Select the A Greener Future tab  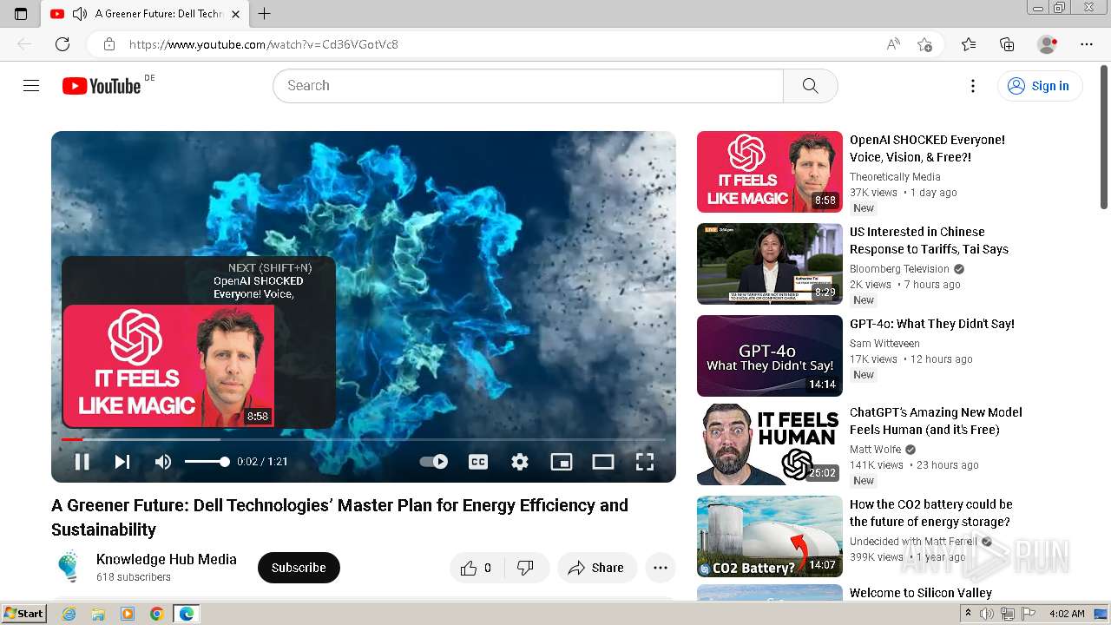point(146,14)
